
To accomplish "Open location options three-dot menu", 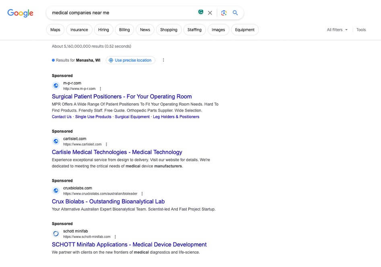I will point(163,60).
